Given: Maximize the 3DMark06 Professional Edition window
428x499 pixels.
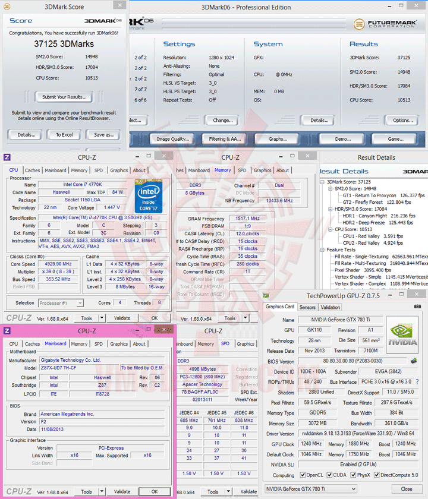Looking at the screenshot, I should coord(401,6).
